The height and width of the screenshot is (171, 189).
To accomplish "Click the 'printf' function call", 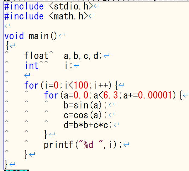I will pyautogui.click(x=59, y=145).
